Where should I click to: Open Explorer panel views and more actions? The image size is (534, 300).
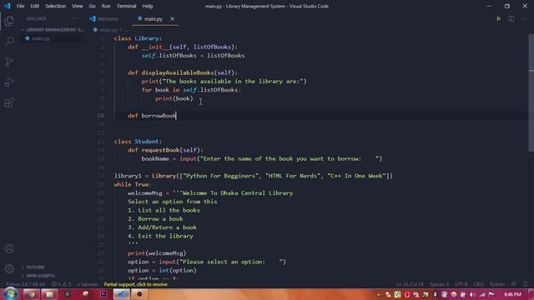[74, 18]
